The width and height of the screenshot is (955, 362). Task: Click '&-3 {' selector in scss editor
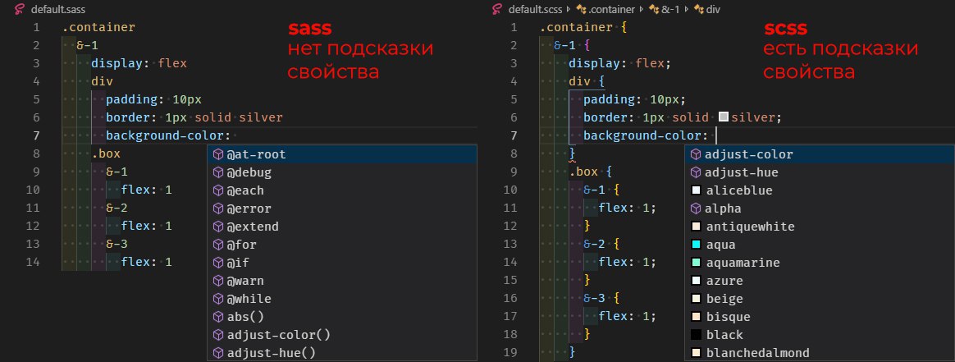pos(601,299)
